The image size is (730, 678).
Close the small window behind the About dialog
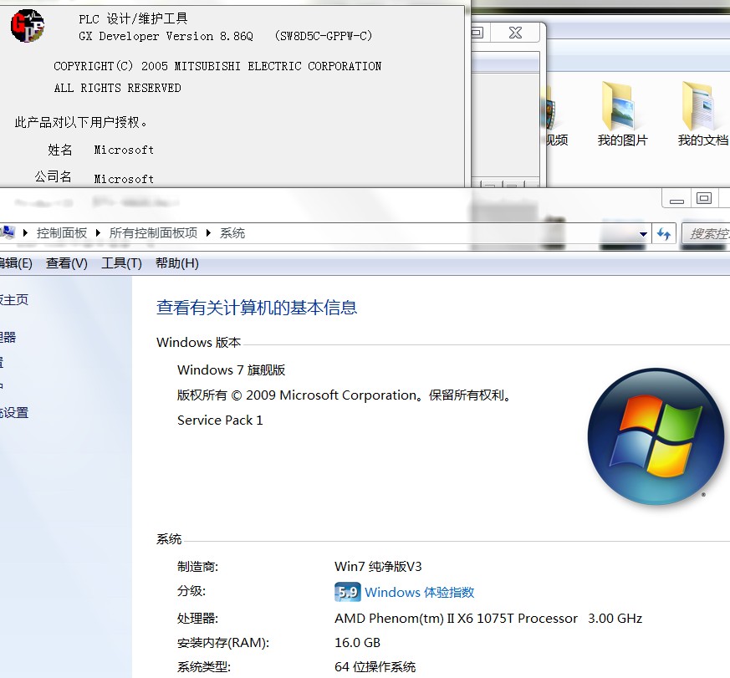[515, 33]
